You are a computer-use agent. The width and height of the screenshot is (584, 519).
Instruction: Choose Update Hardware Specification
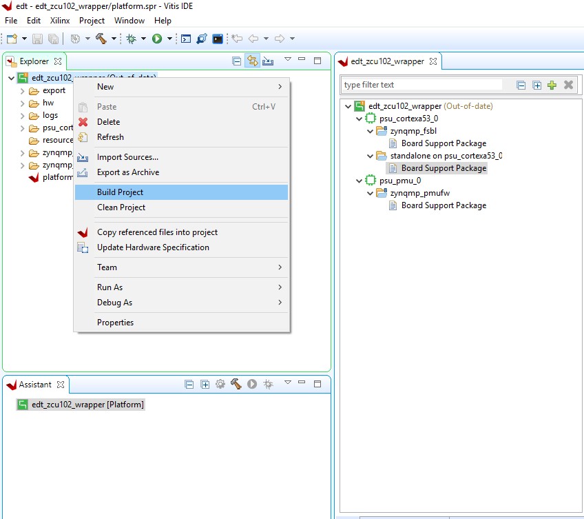pos(181,247)
